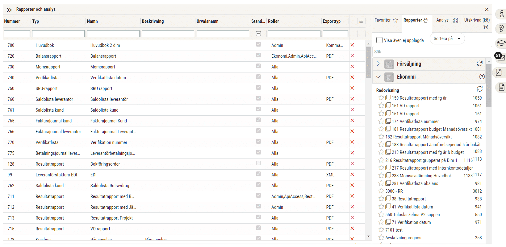506x247 pixels.
Task: Delete the Balansrapport row with red X
Action: 352,56
